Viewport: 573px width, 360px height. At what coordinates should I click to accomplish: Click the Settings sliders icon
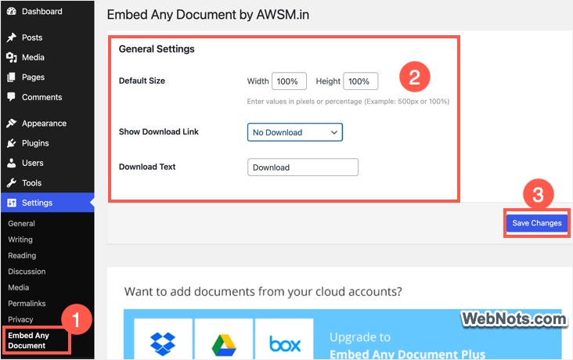pos(12,203)
